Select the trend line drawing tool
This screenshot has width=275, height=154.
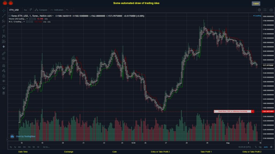(x=4, y=16)
